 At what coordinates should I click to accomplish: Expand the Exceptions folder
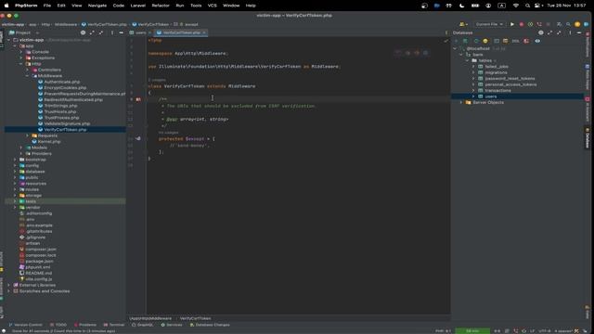(21, 58)
